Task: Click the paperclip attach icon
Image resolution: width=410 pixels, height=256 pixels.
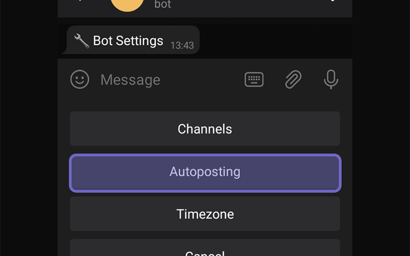Action: (x=293, y=79)
